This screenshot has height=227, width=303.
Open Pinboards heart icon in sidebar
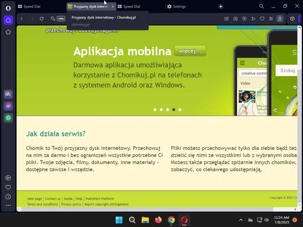(x=8, y=187)
